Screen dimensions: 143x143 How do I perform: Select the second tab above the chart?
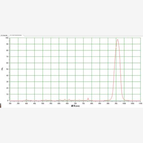coord(16,35)
